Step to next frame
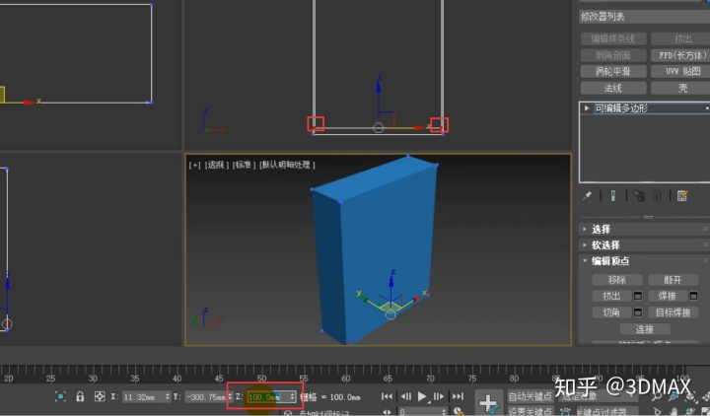 pyautogui.click(x=438, y=396)
